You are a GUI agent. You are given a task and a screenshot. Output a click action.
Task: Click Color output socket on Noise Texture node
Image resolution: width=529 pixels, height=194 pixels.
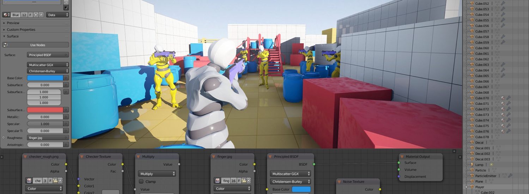tap(379, 189)
